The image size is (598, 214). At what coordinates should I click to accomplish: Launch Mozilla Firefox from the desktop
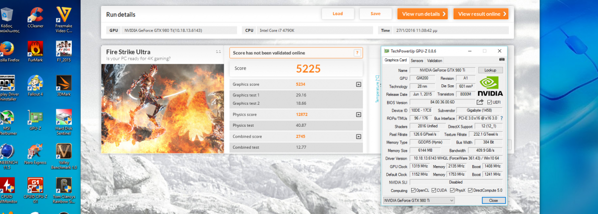[x=8, y=51]
